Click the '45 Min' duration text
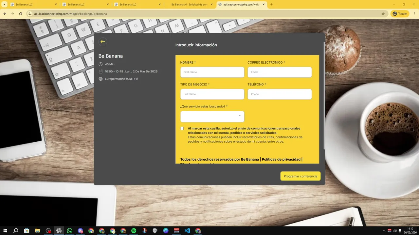 pyautogui.click(x=110, y=64)
